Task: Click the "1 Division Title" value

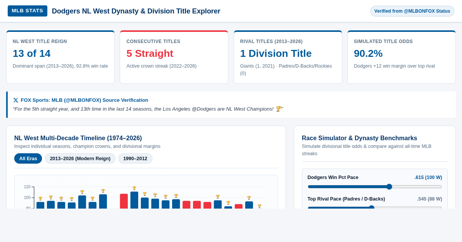Action: click(x=276, y=53)
